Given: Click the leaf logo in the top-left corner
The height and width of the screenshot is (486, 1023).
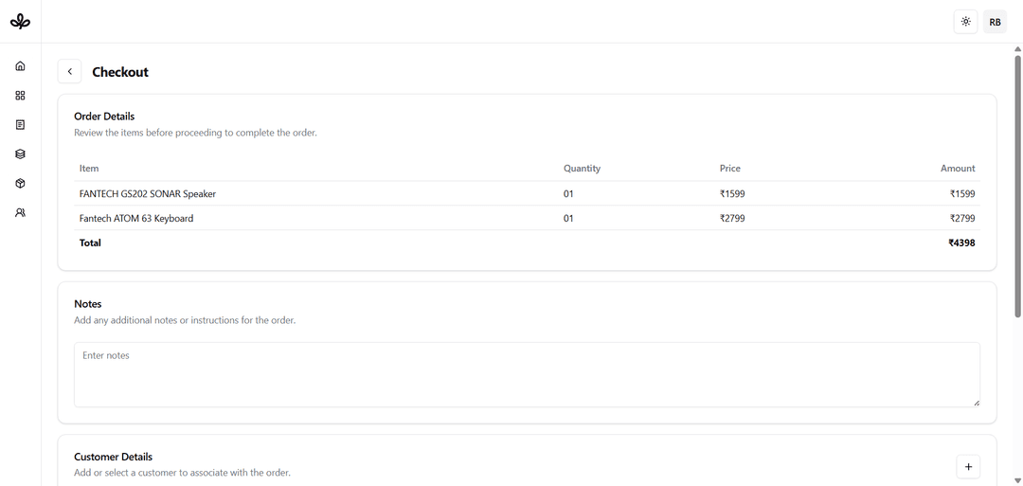Looking at the screenshot, I should (x=20, y=21).
